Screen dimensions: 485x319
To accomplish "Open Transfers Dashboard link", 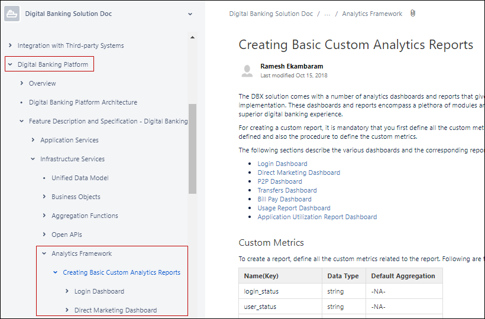I will point(287,190).
